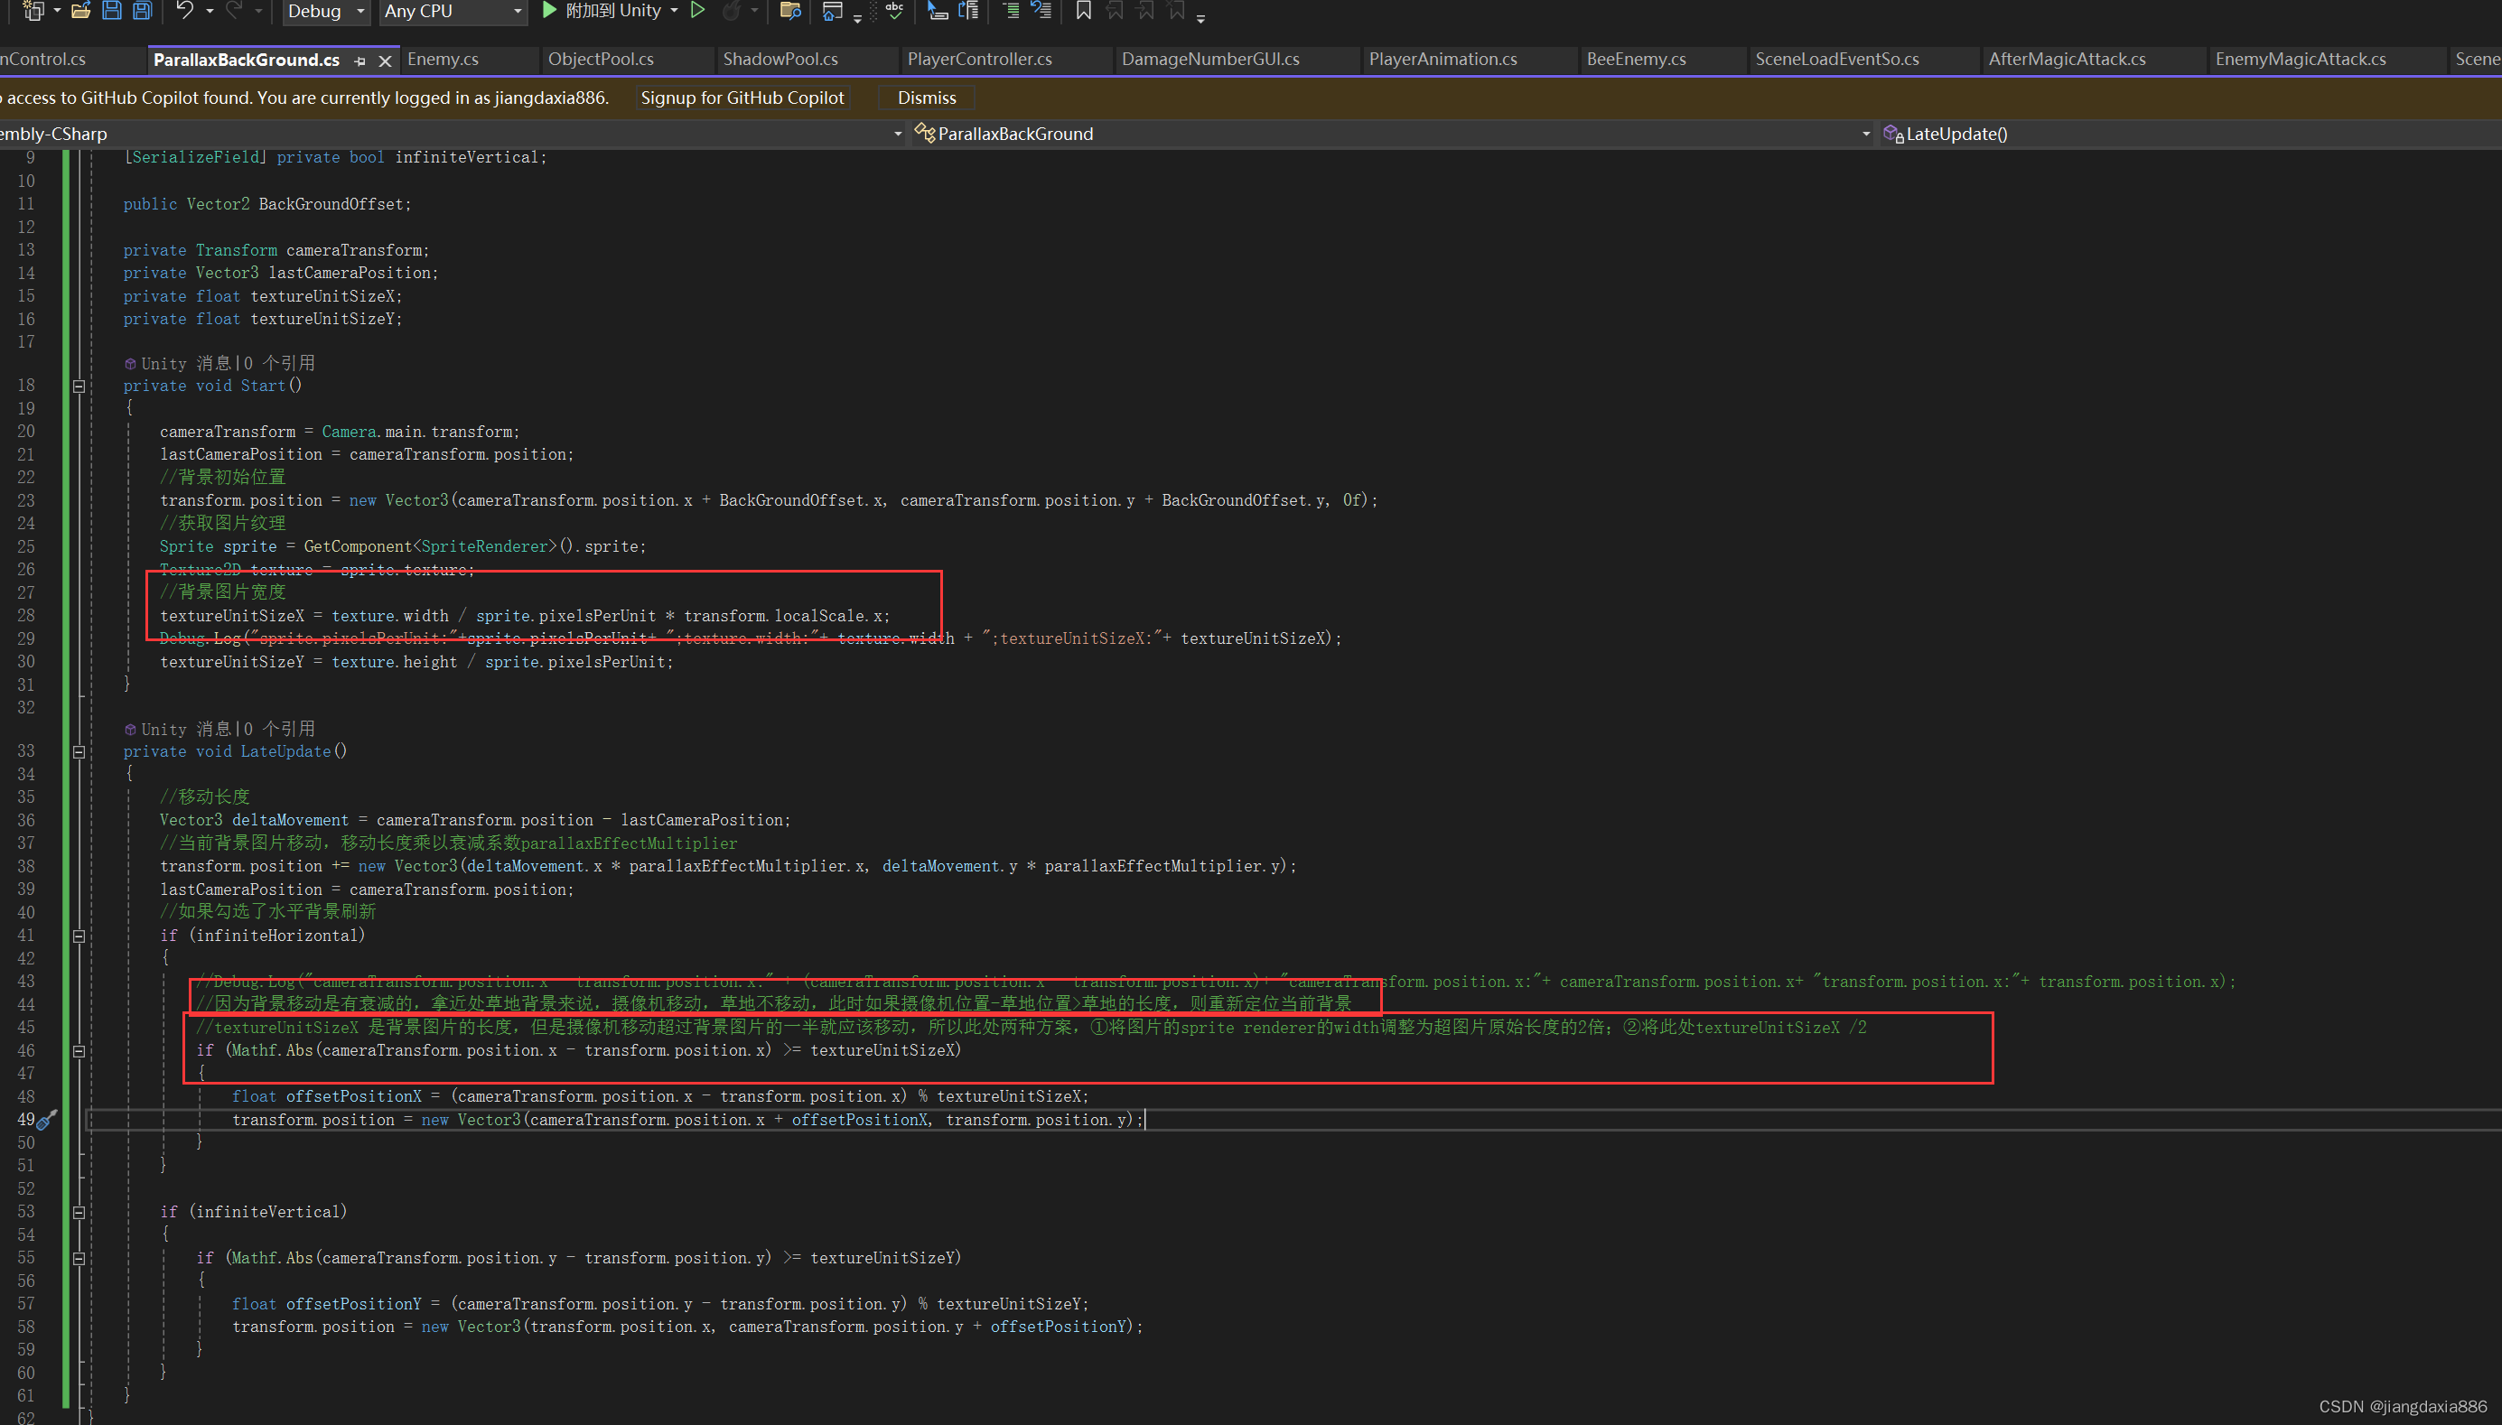Click the Save All icon
The image size is (2502, 1425).
pyautogui.click(x=143, y=11)
